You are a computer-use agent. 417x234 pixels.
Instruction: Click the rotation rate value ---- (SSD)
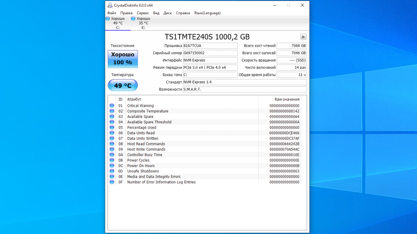[x=292, y=60]
